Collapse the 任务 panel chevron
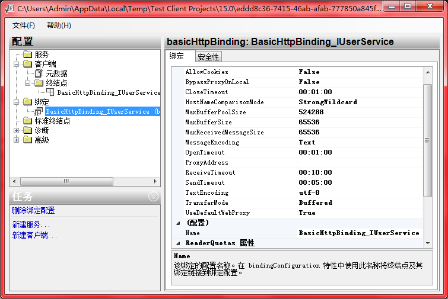 pos(153,197)
